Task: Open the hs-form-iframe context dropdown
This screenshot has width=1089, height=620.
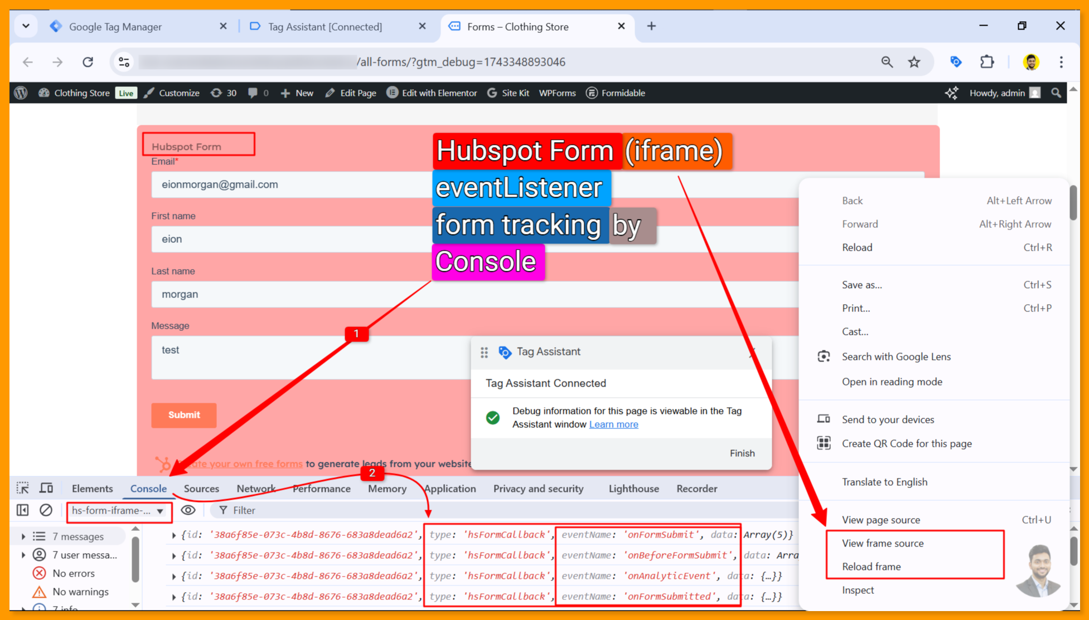Action: point(118,511)
